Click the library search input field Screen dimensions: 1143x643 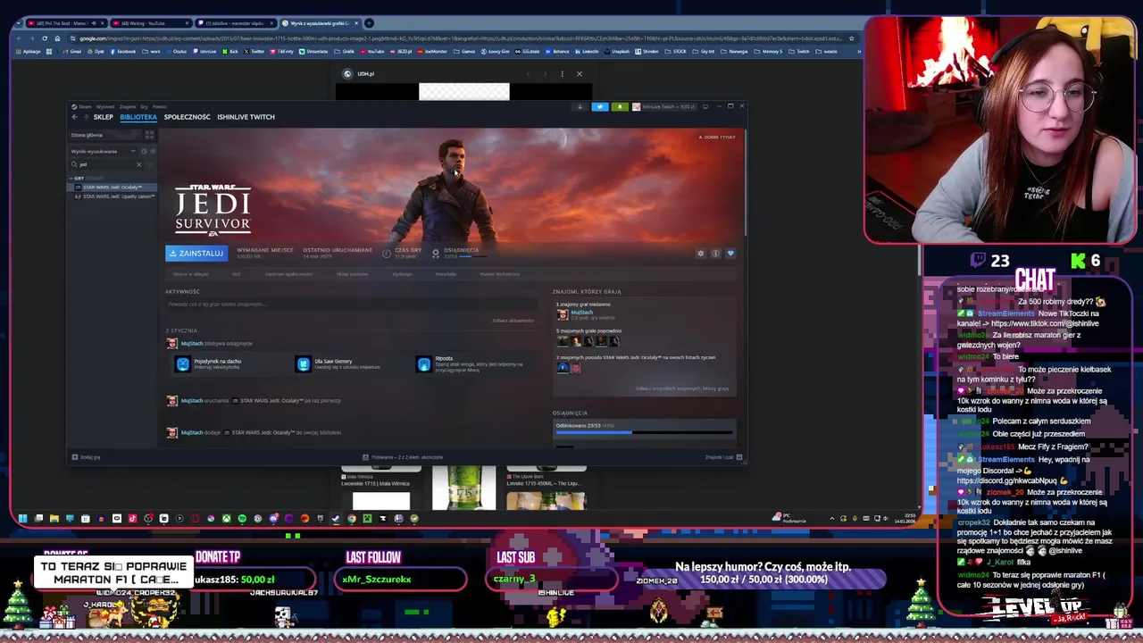(105, 164)
